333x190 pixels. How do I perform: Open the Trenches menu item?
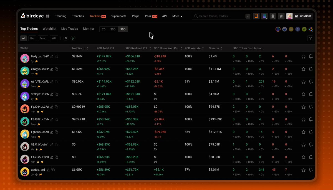pos(78,16)
